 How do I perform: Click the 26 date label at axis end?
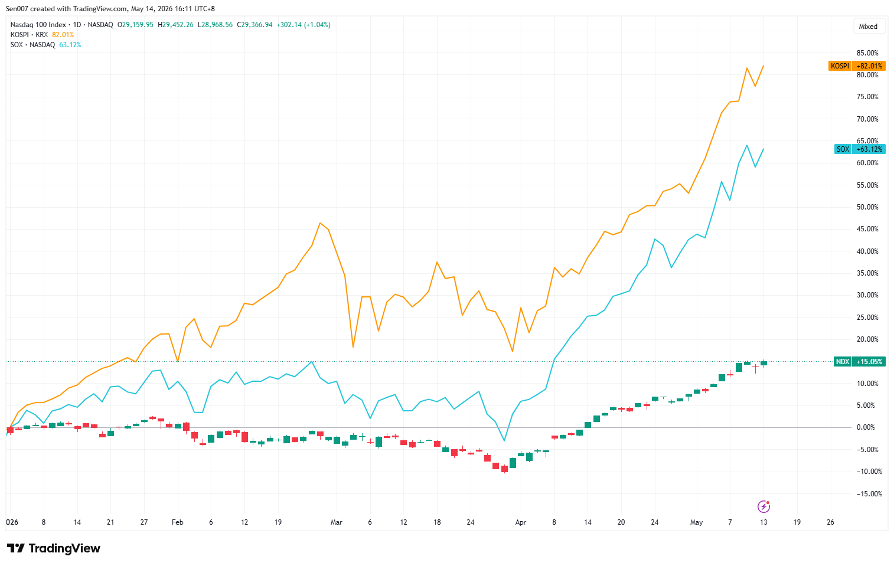coord(830,522)
